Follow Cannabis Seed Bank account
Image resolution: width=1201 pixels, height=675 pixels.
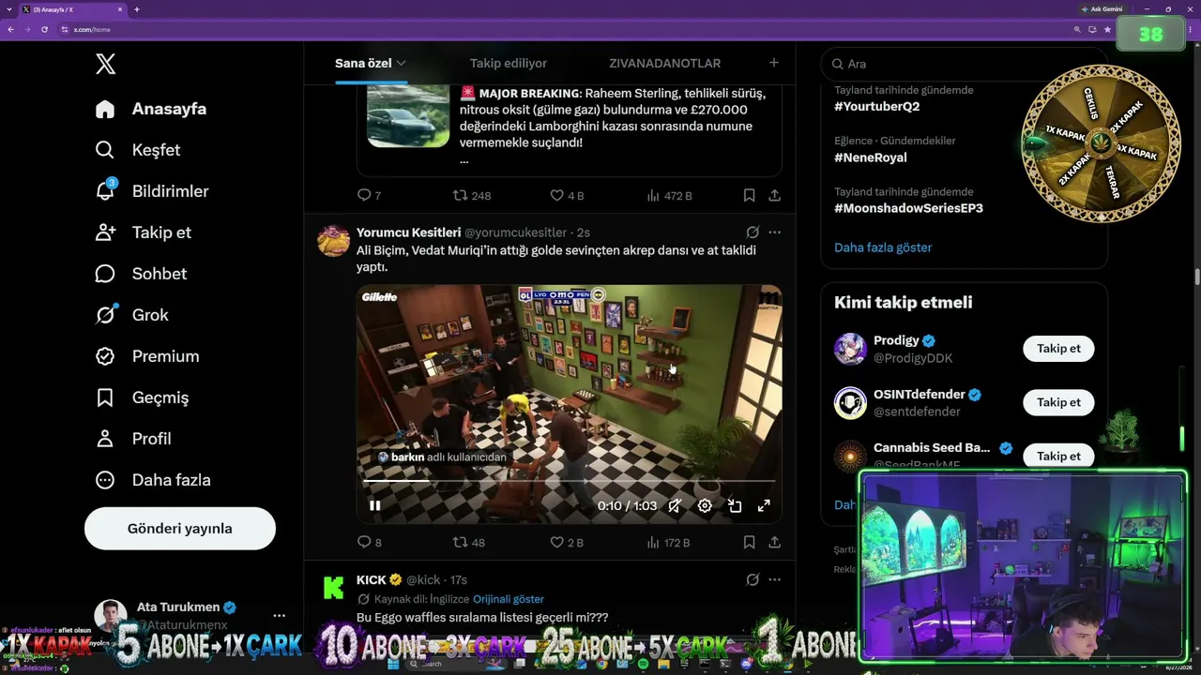click(x=1058, y=456)
